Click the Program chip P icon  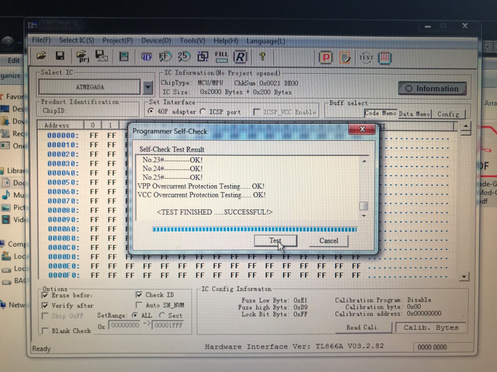(326, 58)
